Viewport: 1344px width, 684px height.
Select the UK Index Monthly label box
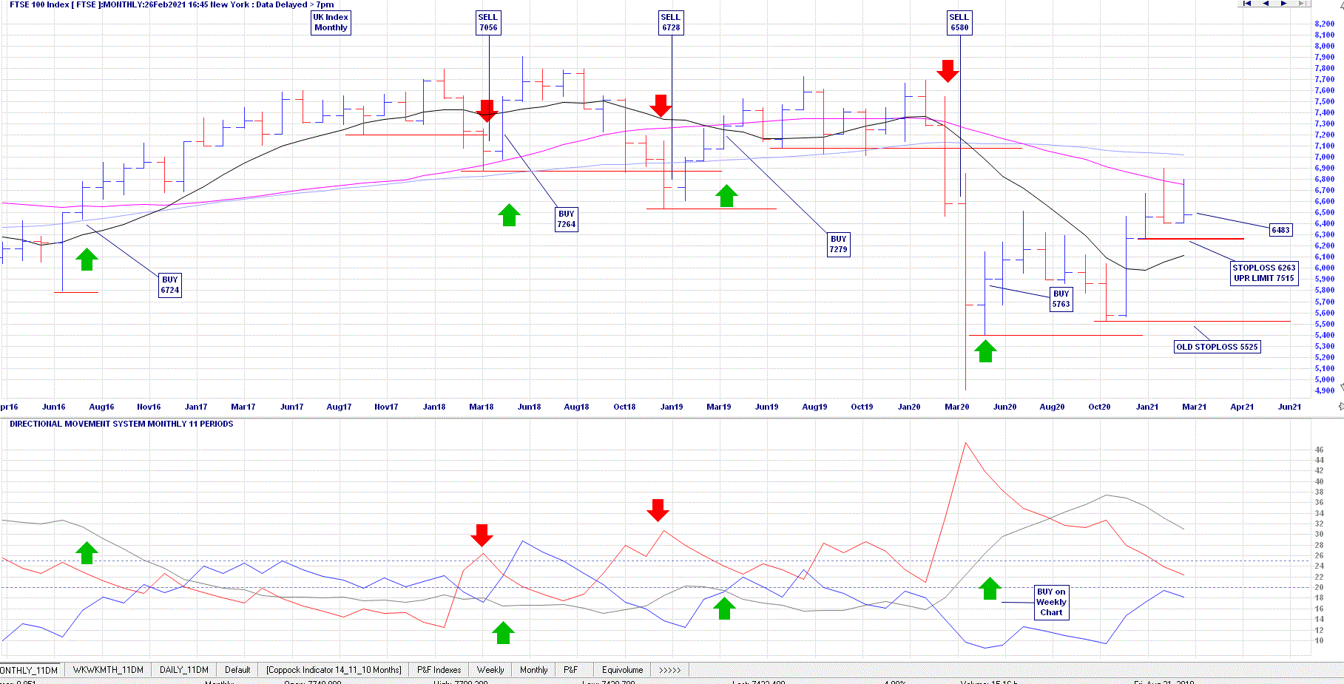point(331,22)
